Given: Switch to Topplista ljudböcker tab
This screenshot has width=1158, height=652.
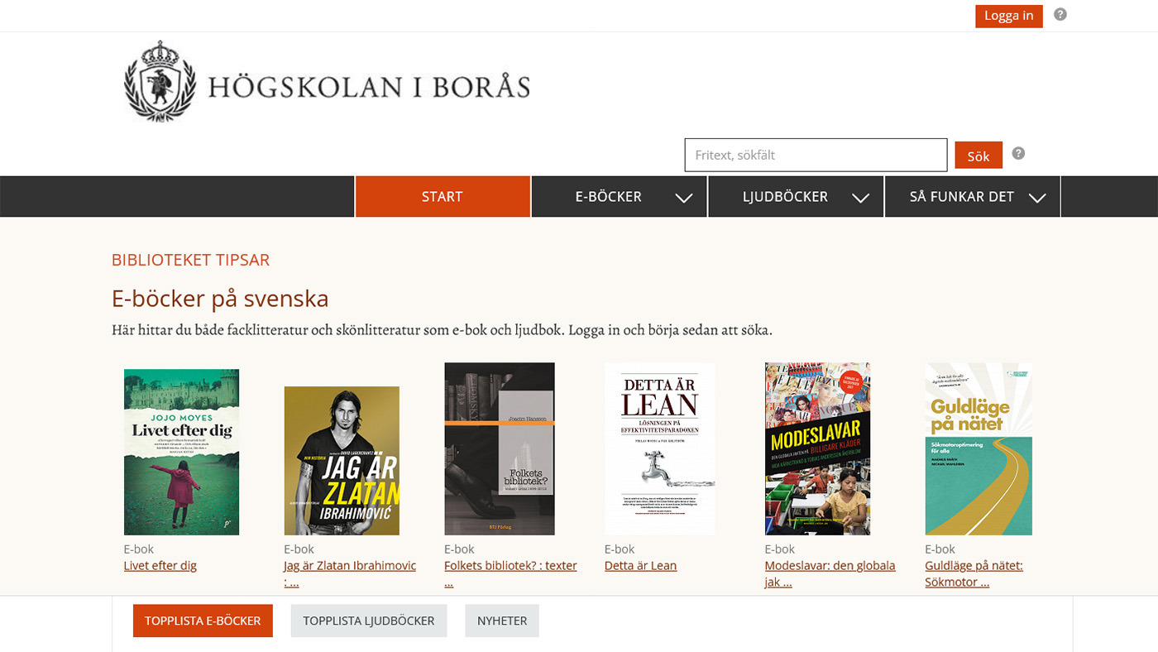Looking at the screenshot, I should pos(369,621).
